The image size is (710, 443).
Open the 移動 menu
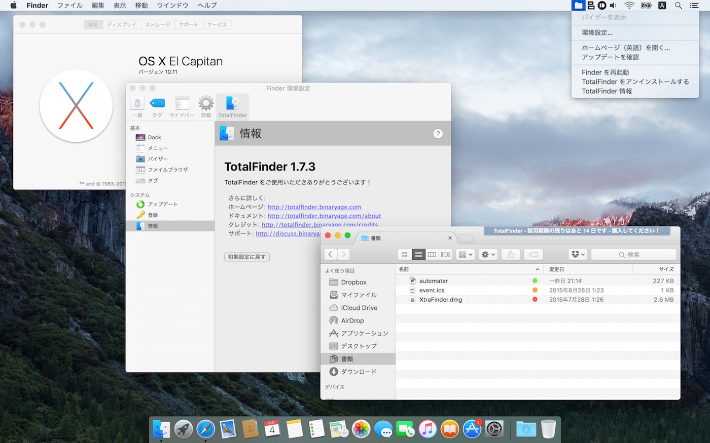tap(141, 6)
